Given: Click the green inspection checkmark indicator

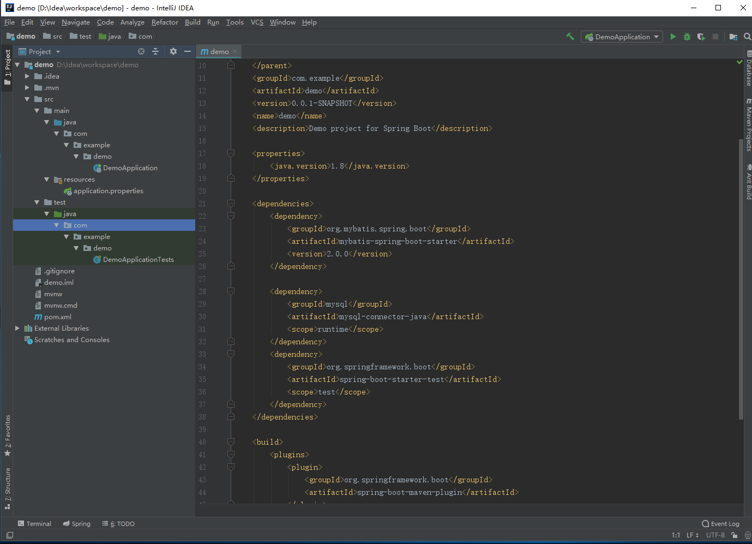Looking at the screenshot, I should click(740, 62).
